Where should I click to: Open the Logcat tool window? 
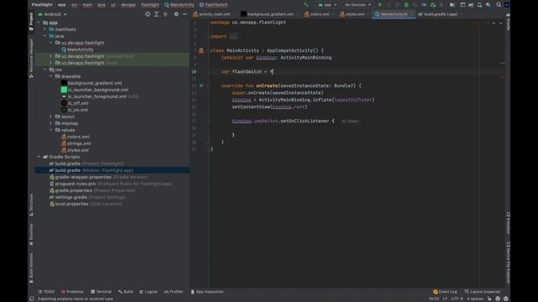pyautogui.click(x=148, y=292)
